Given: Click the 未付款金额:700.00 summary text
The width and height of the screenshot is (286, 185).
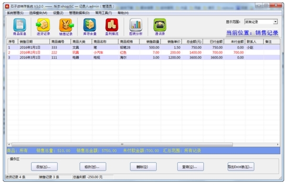Looking at the screenshot, I should [141, 151].
